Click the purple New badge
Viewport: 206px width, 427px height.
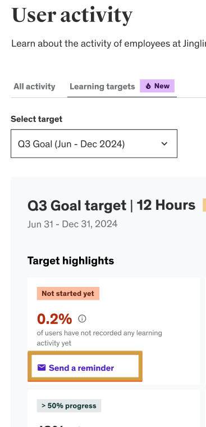157,86
